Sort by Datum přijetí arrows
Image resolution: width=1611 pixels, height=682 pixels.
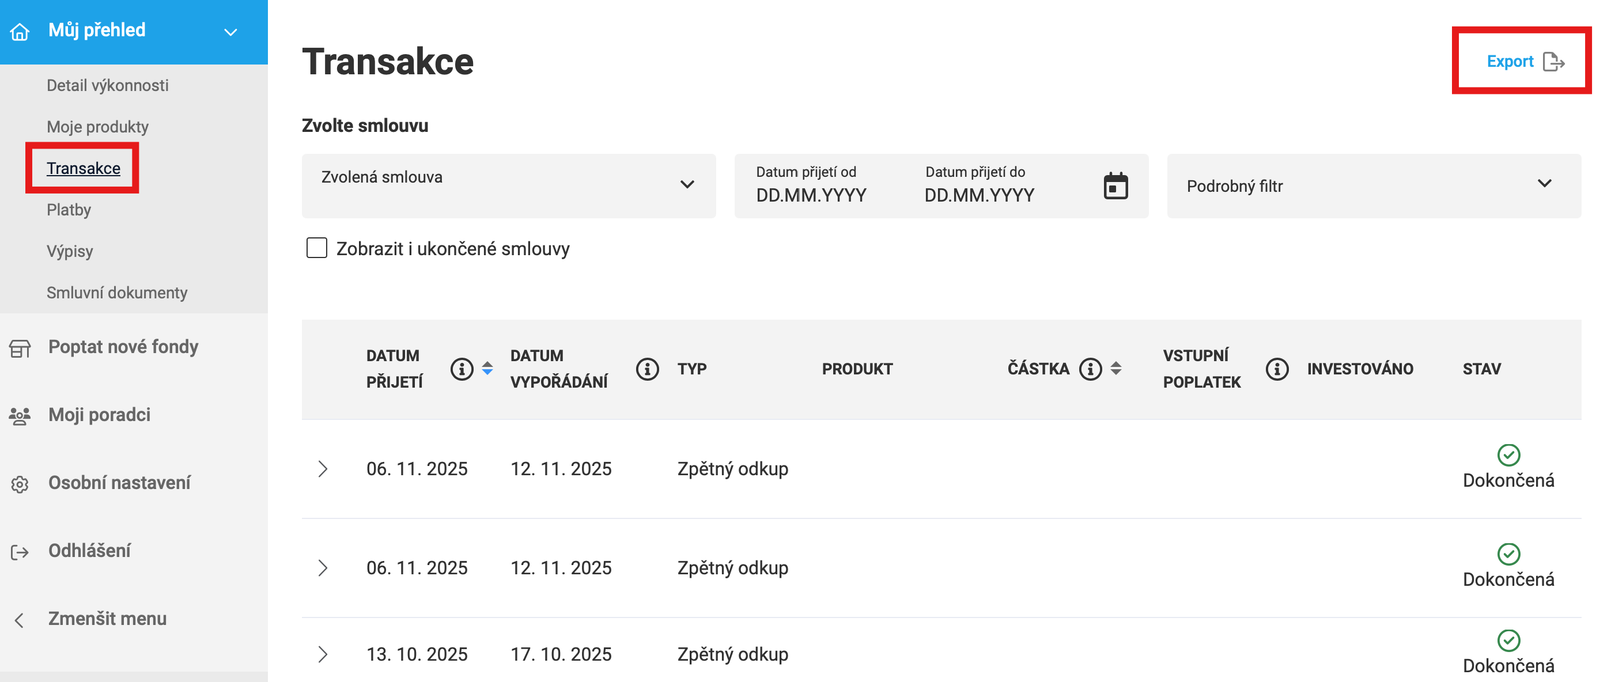(487, 369)
